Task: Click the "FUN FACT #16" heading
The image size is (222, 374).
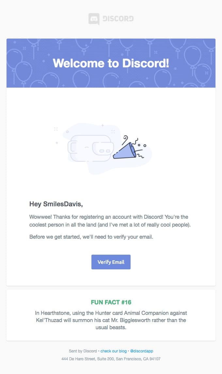Action: (111, 302)
